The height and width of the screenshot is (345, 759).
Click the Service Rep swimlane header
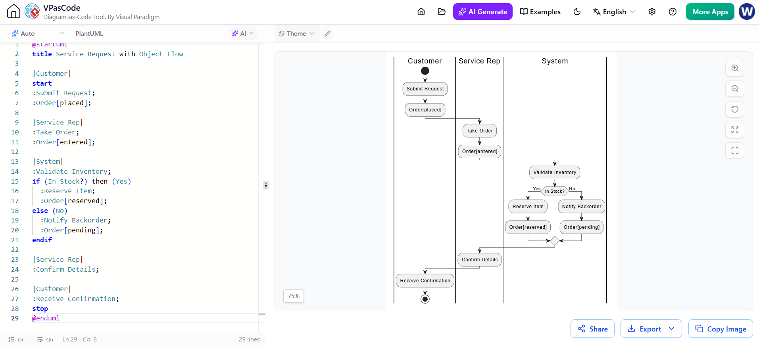click(479, 61)
